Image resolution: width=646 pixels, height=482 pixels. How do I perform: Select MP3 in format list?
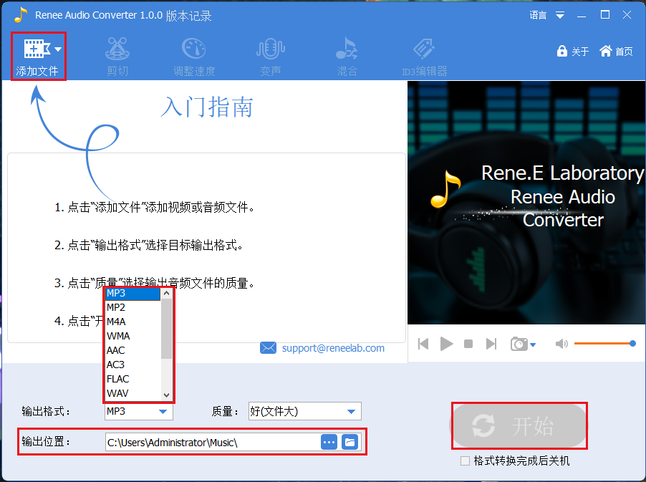132,294
